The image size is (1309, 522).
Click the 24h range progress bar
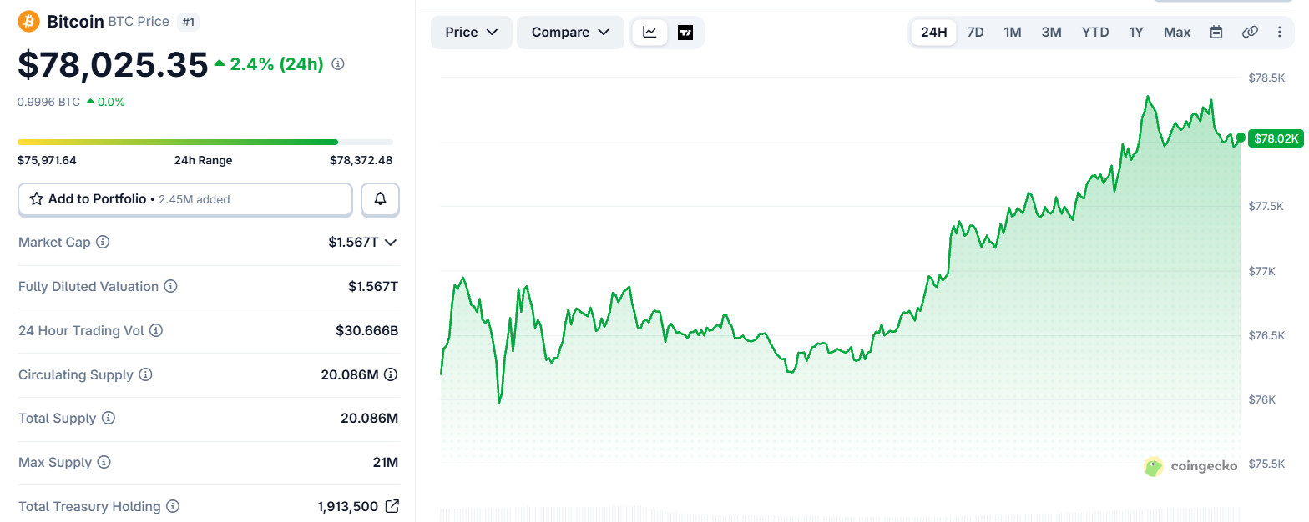(x=205, y=143)
